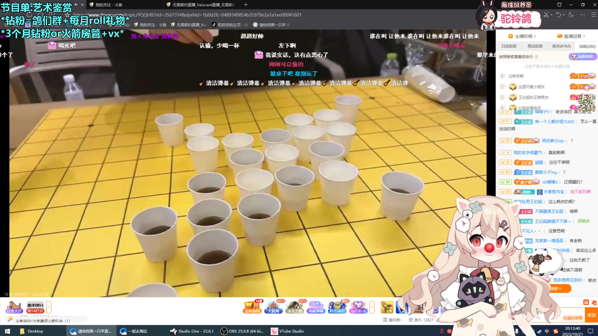Open 阳皮皮的主页 bookmark
Viewport: 598px width, 336px height.
230,25
